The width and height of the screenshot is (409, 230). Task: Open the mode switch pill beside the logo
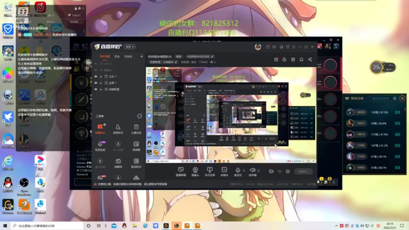[130, 47]
